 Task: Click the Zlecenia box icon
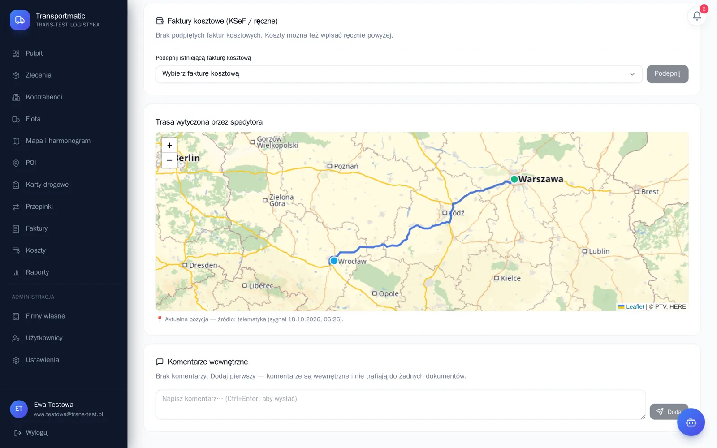(x=16, y=76)
